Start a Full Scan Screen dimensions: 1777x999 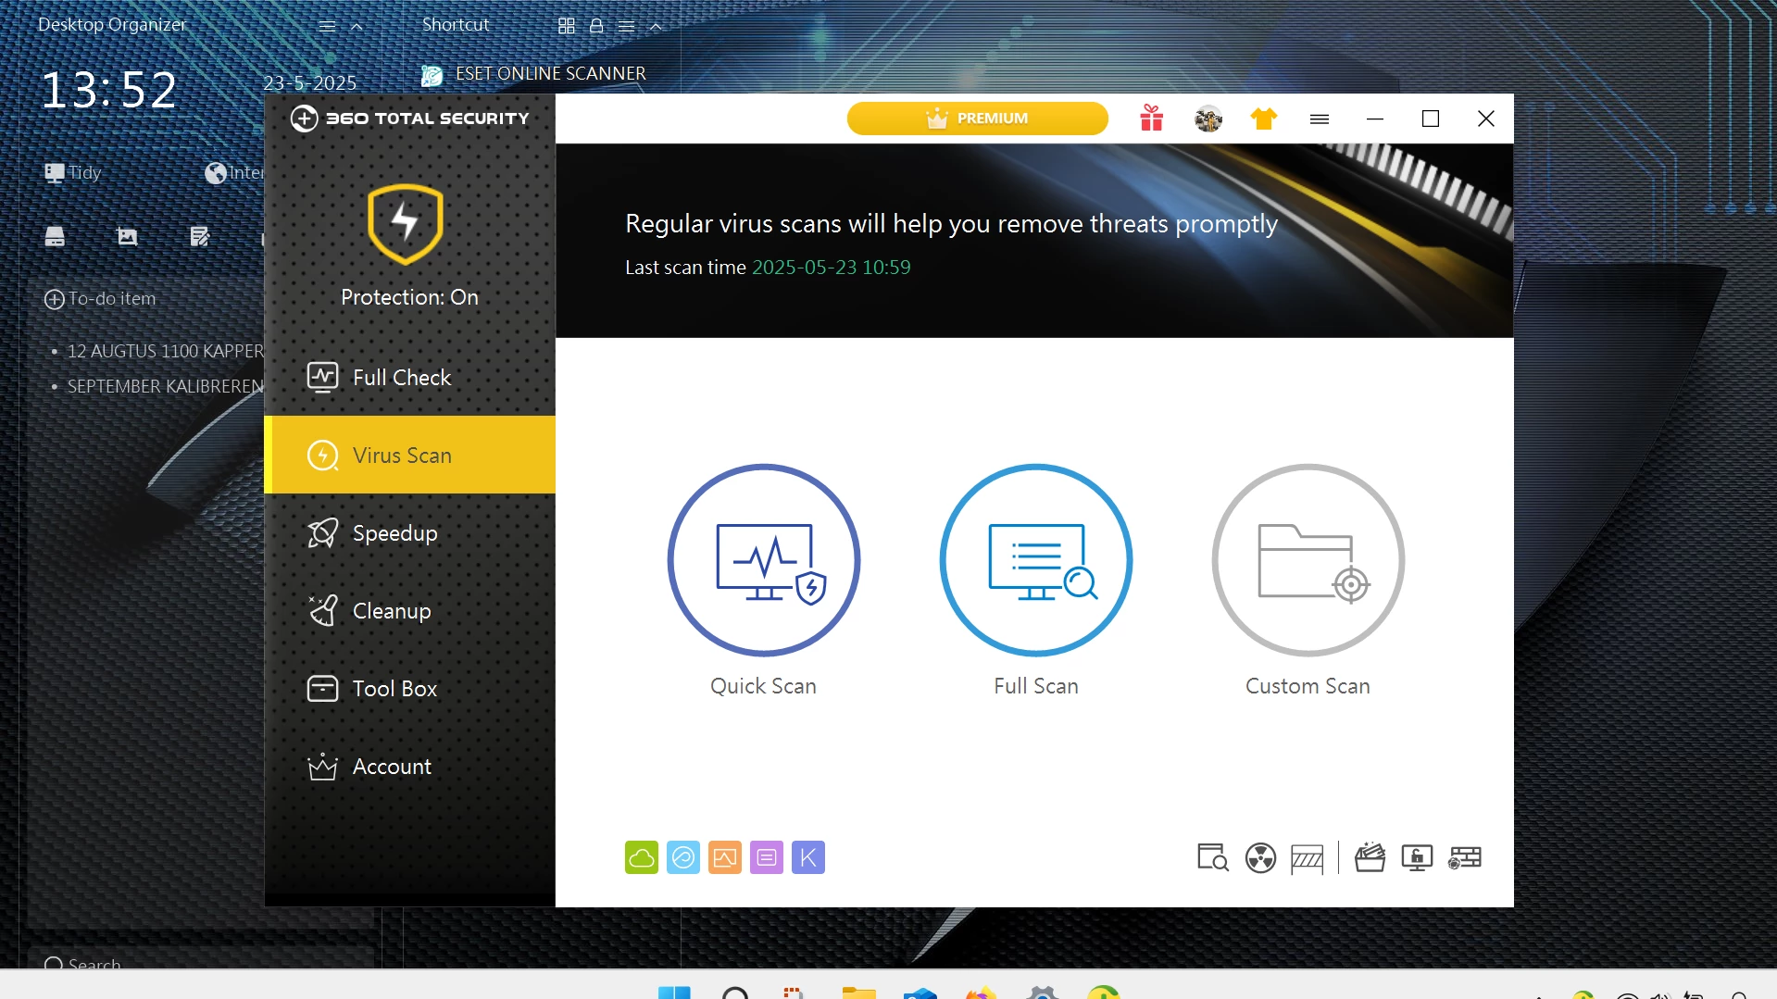(x=1035, y=560)
